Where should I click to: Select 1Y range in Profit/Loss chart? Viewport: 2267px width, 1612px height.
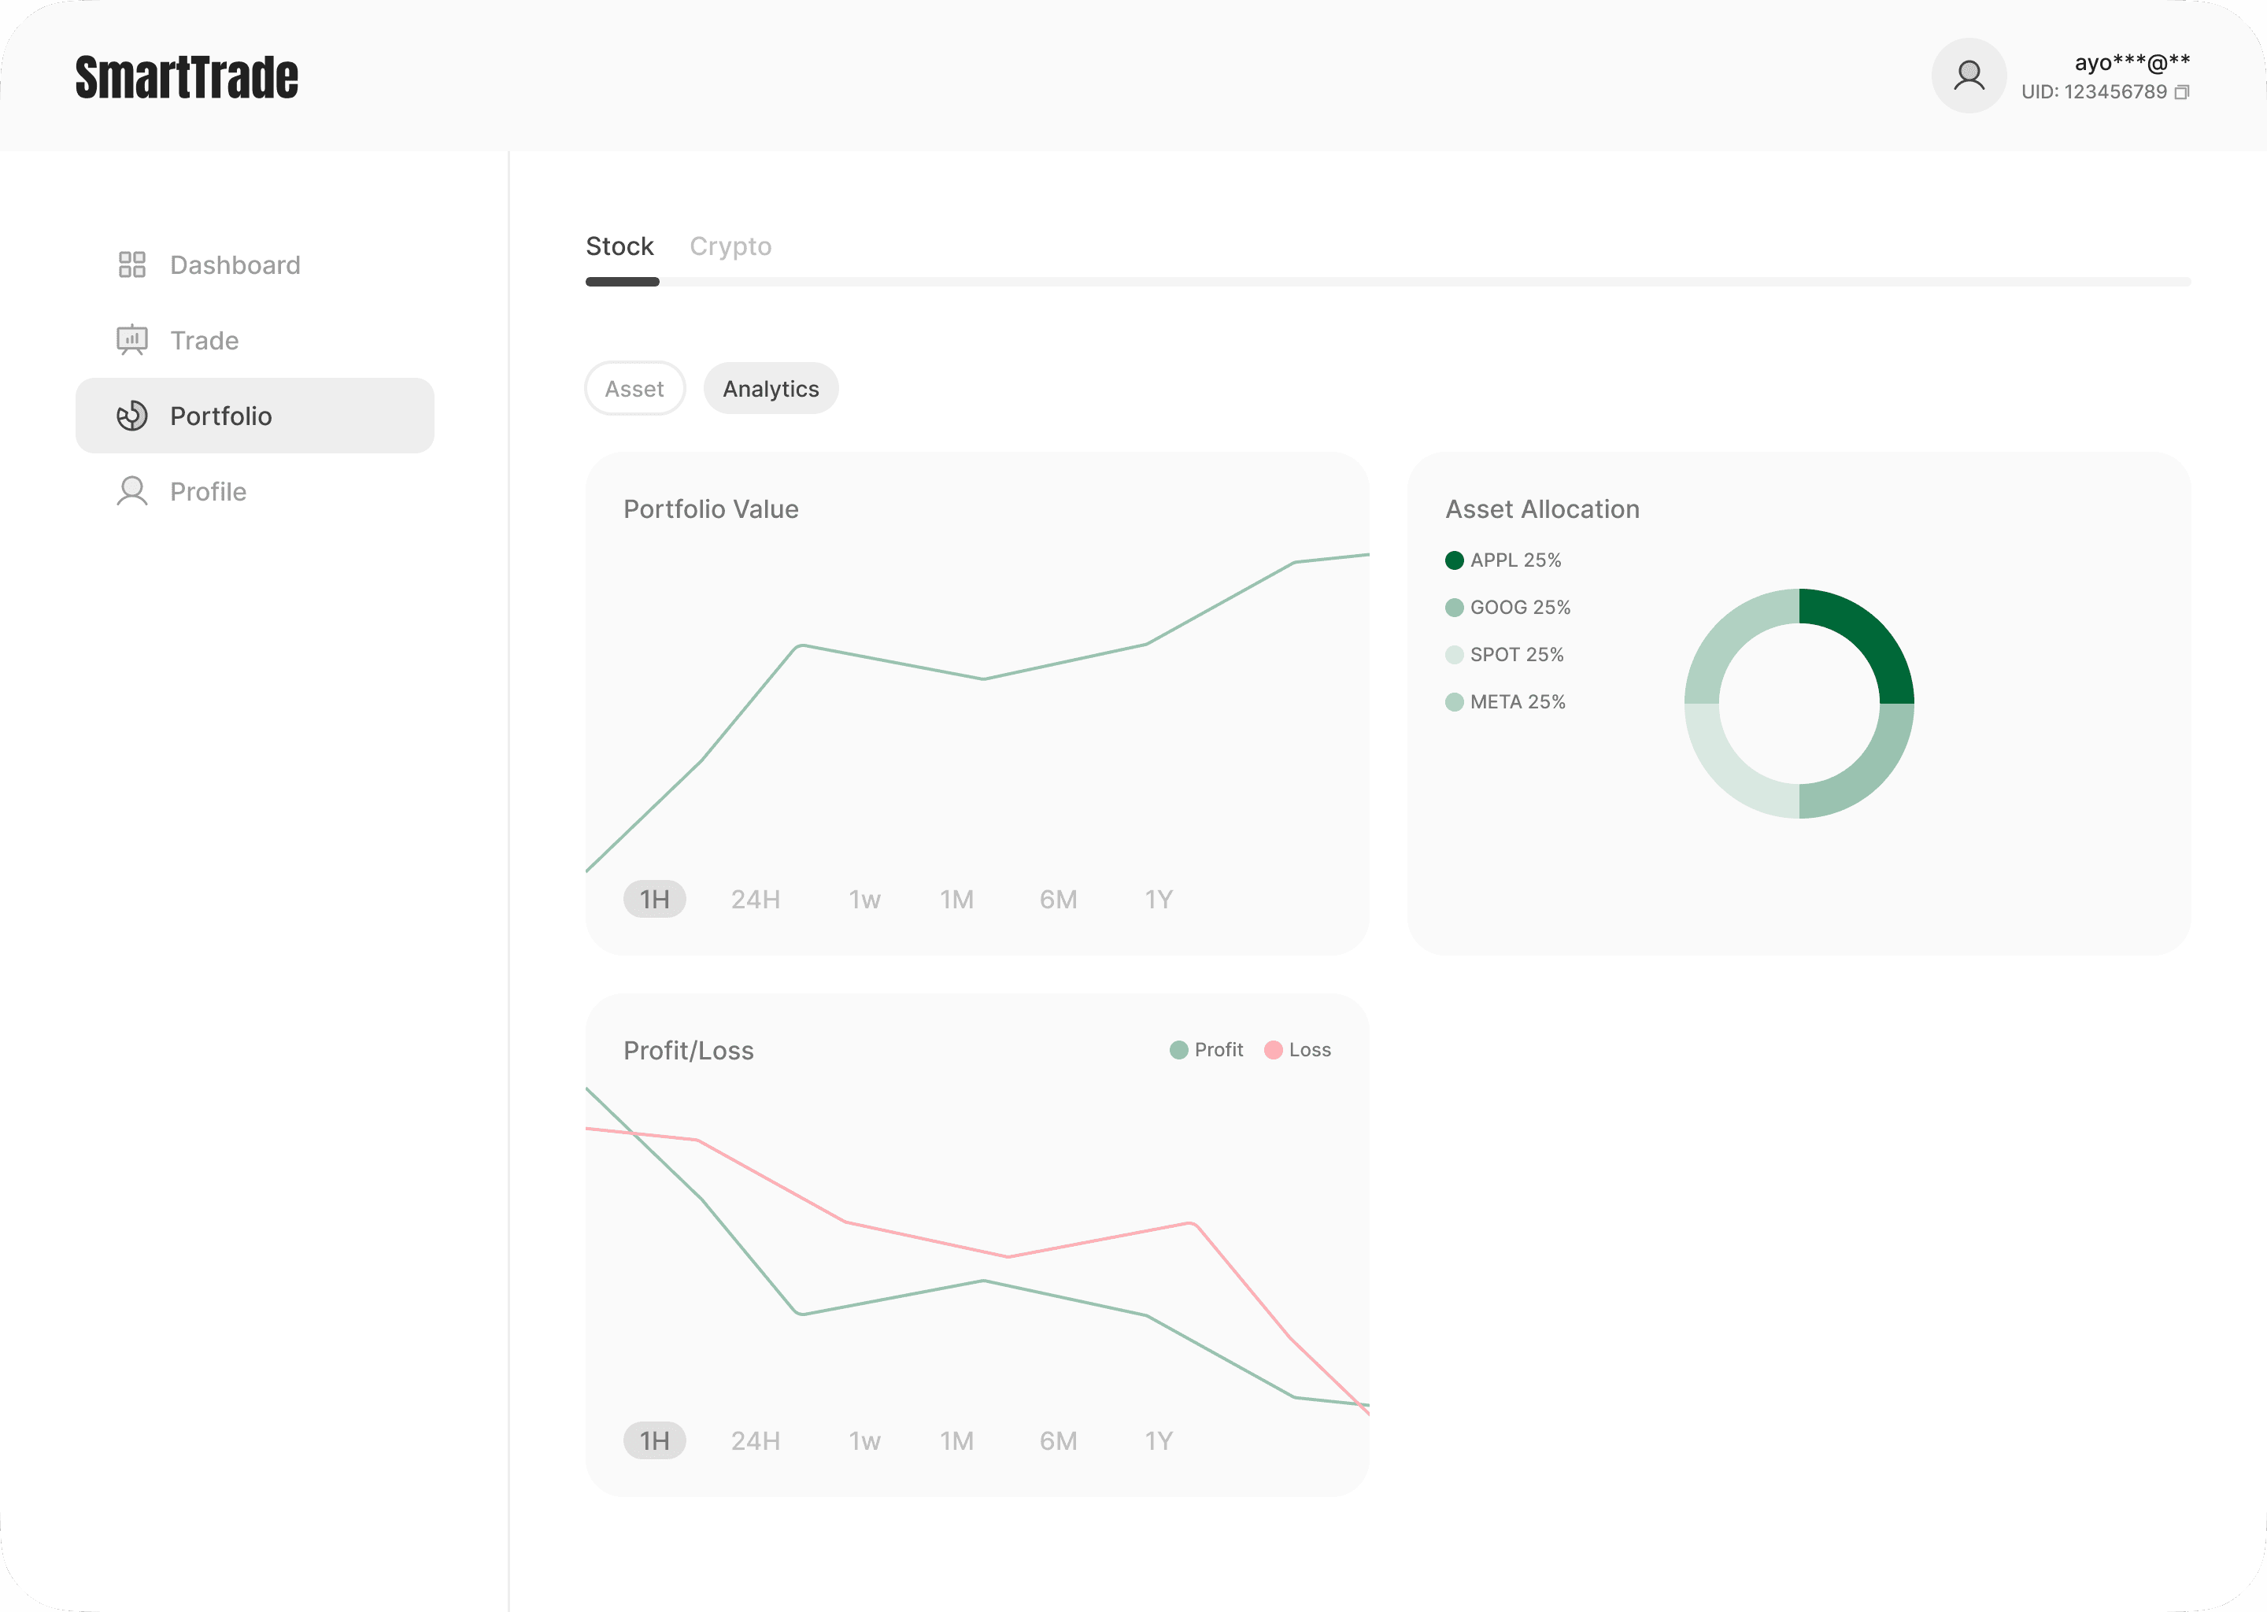[x=1159, y=1440]
